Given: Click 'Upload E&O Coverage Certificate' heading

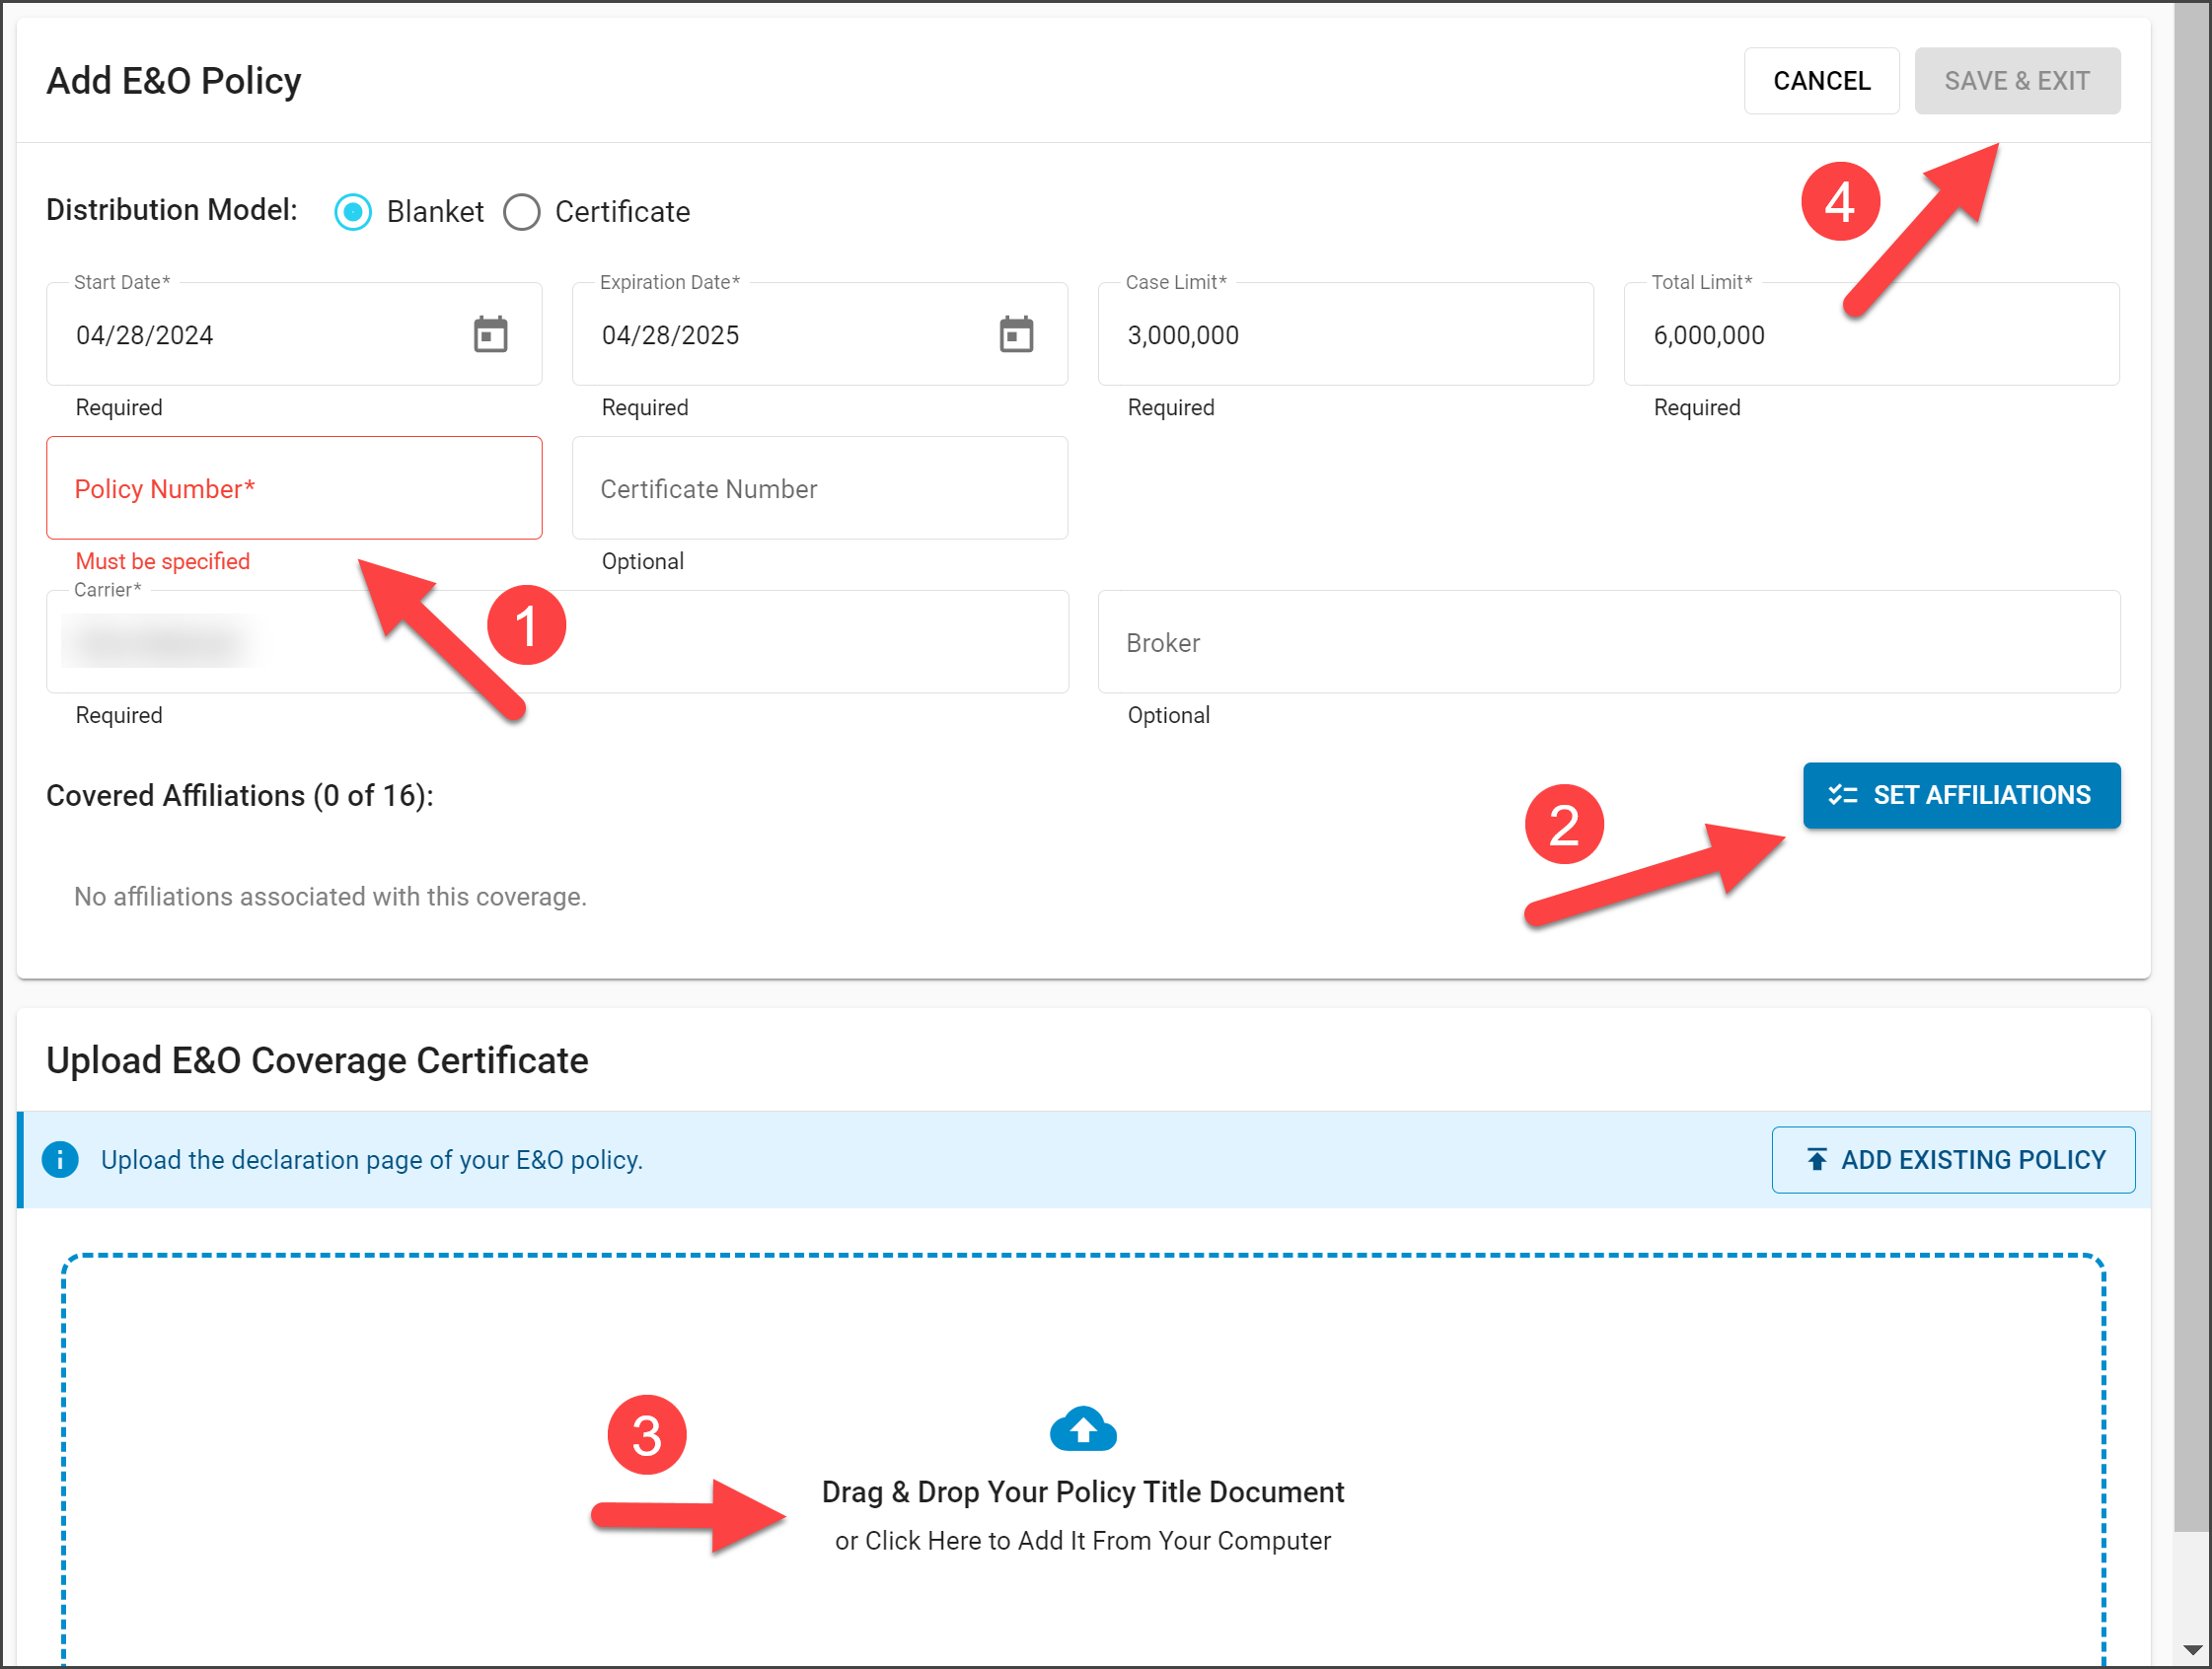Looking at the screenshot, I should coord(317,1060).
